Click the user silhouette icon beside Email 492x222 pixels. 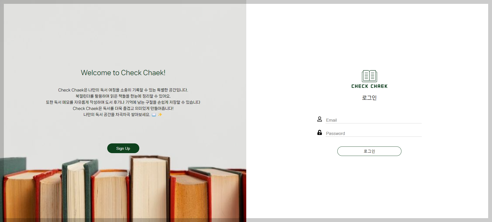pyautogui.click(x=320, y=119)
